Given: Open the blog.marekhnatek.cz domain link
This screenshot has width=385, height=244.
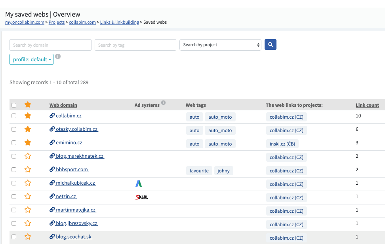Looking at the screenshot, I should pos(80,156).
